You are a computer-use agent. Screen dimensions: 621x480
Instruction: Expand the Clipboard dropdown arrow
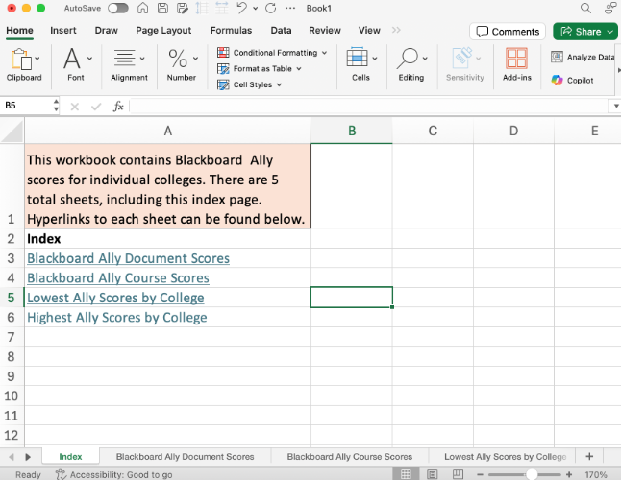tap(37, 59)
